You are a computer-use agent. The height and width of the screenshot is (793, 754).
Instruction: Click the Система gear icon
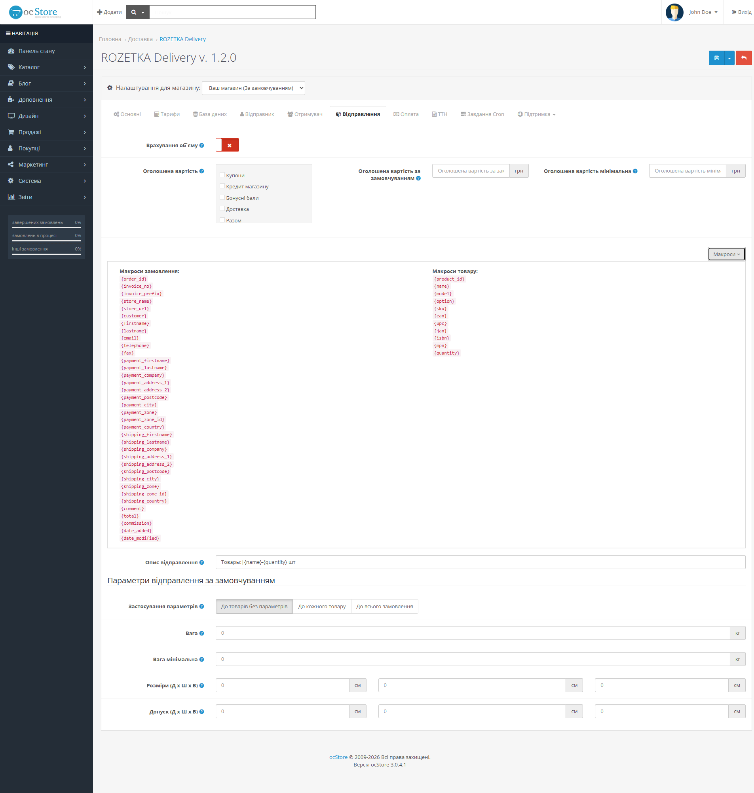[11, 181]
